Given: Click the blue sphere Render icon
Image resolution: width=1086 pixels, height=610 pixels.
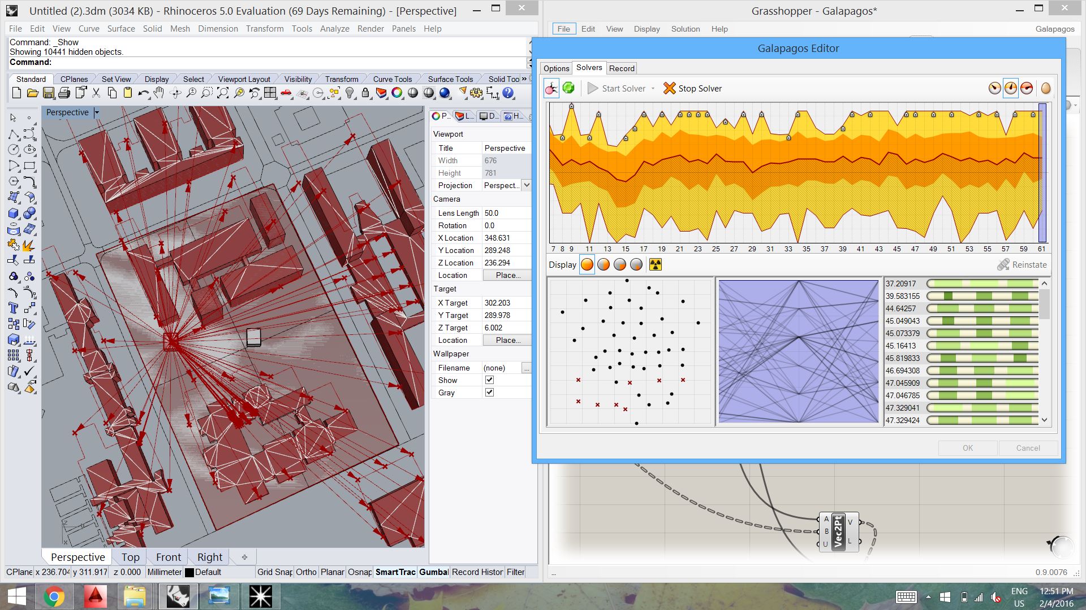Looking at the screenshot, I should point(445,93).
